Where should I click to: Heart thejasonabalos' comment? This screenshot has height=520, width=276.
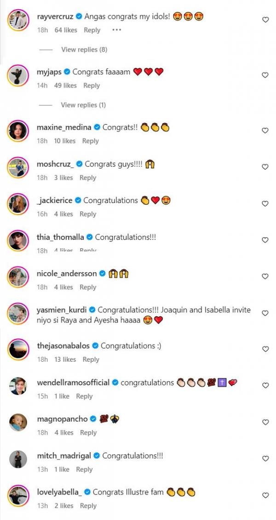[x=265, y=349]
